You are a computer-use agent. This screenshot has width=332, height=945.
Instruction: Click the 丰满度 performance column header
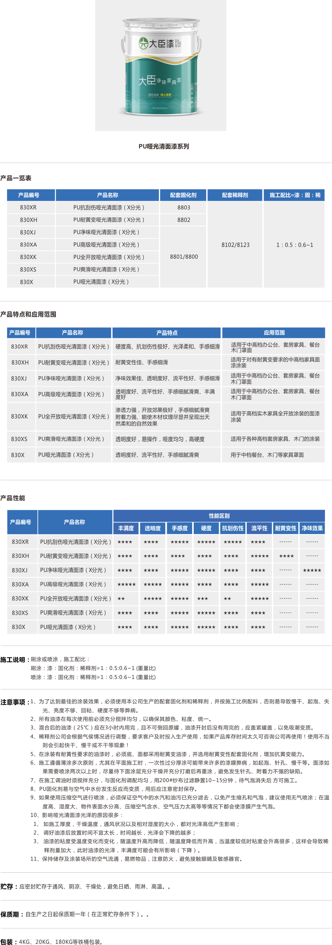click(x=126, y=528)
